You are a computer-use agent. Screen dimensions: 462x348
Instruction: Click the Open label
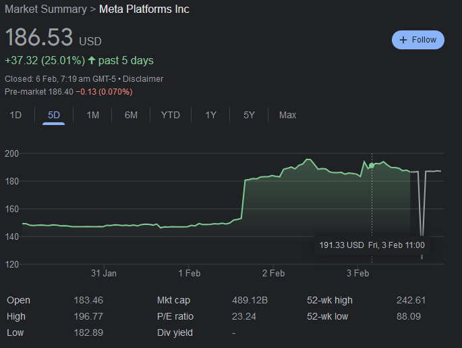(18, 300)
